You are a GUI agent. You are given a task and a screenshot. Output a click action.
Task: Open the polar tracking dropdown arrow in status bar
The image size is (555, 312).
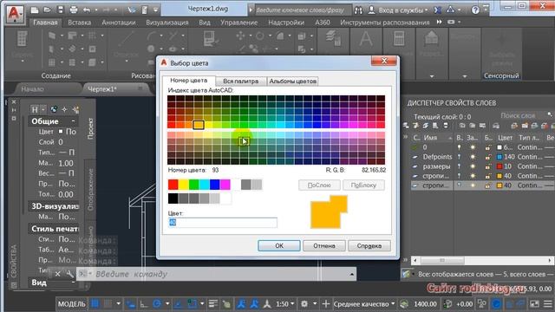pyautogui.click(x=167, y=304)
